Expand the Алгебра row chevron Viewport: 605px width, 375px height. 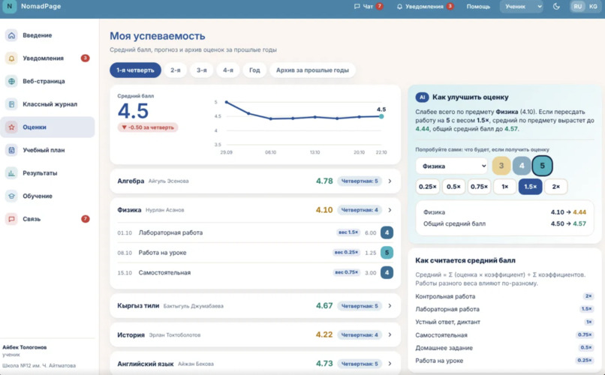click(390, 181)
